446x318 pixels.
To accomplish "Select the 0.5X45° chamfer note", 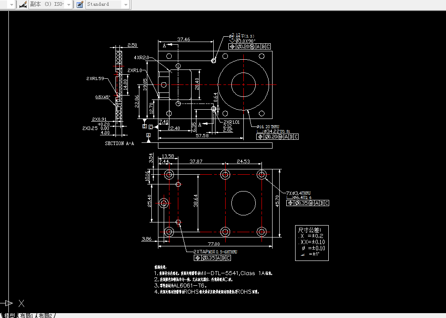I will point(103,97).
